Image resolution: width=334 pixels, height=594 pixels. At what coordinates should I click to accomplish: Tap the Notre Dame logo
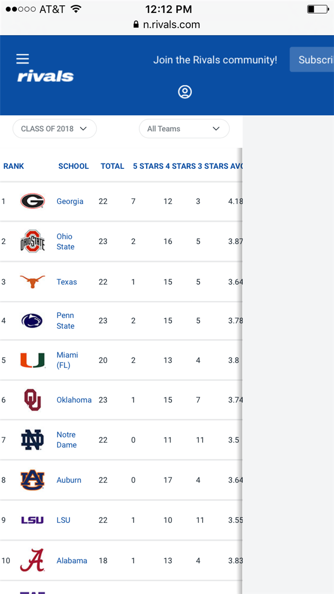33,440
